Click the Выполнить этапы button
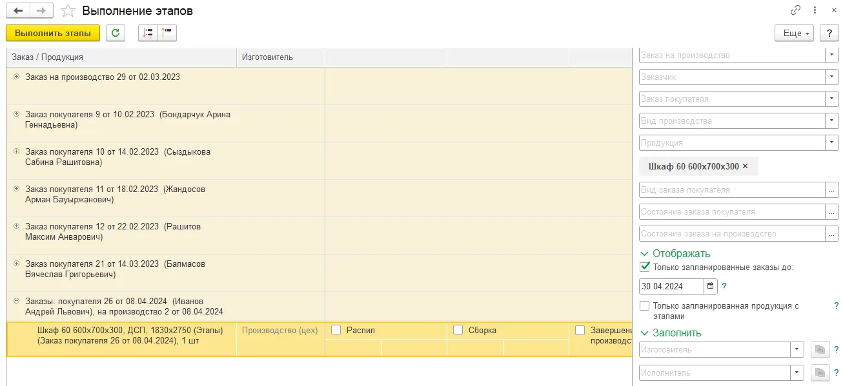 pos(53,33)
